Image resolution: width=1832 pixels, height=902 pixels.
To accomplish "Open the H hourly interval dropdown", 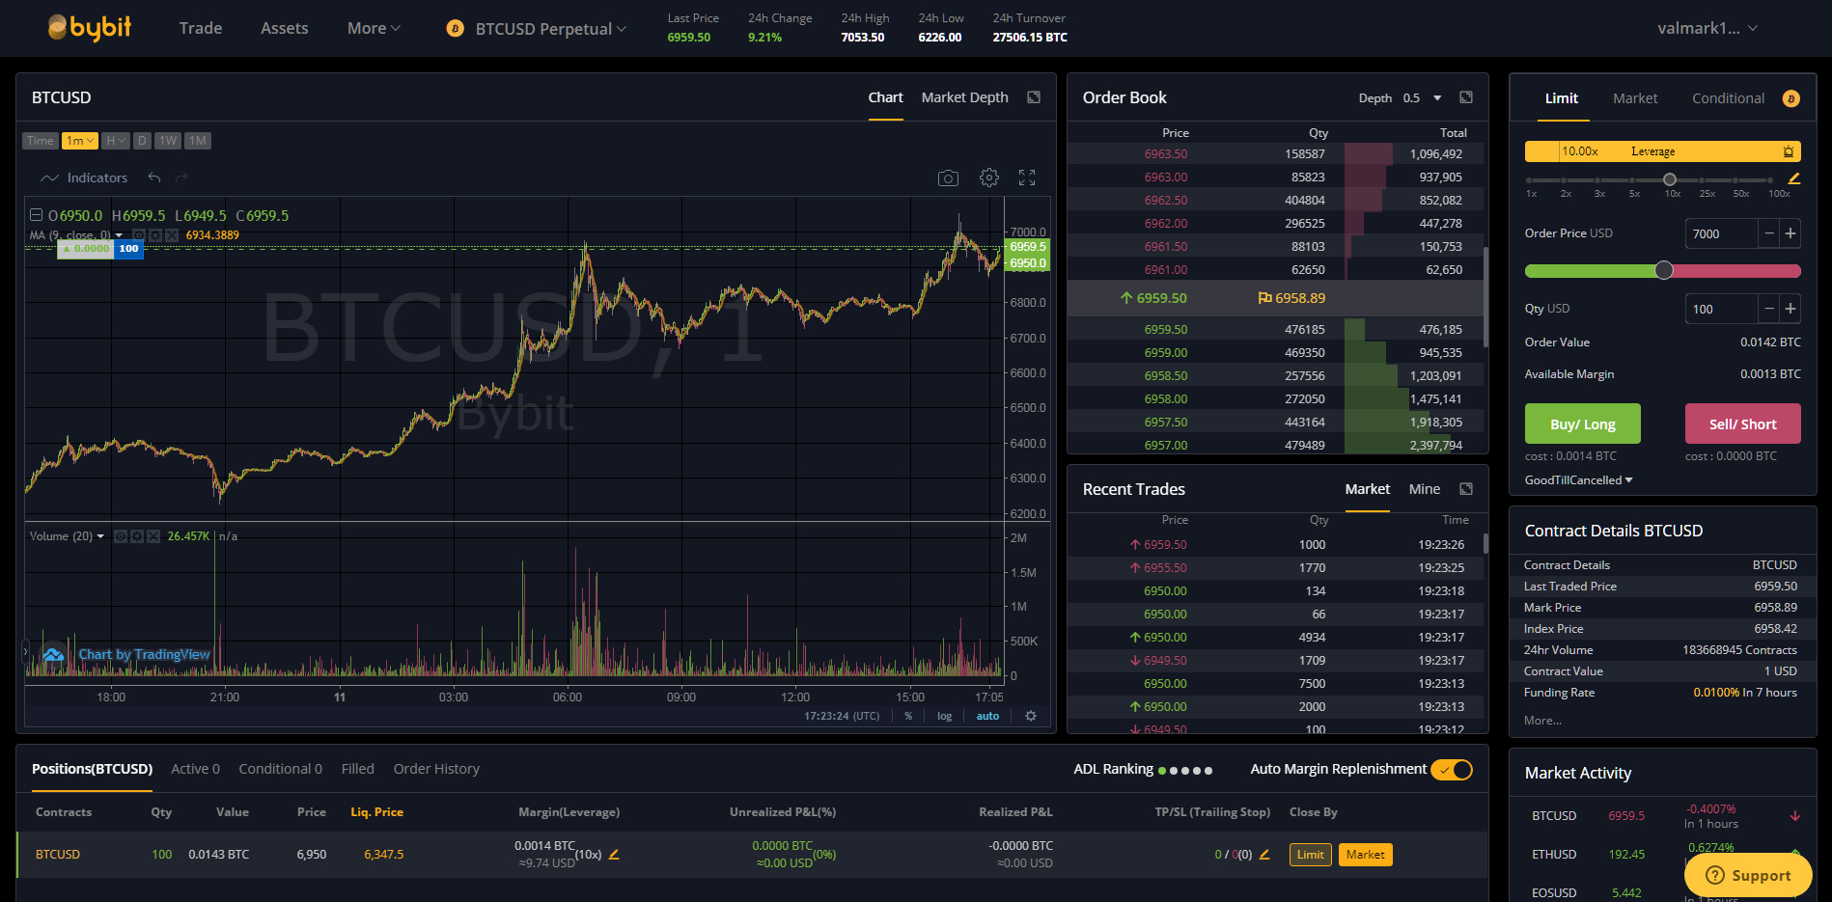I will [115, 141].
